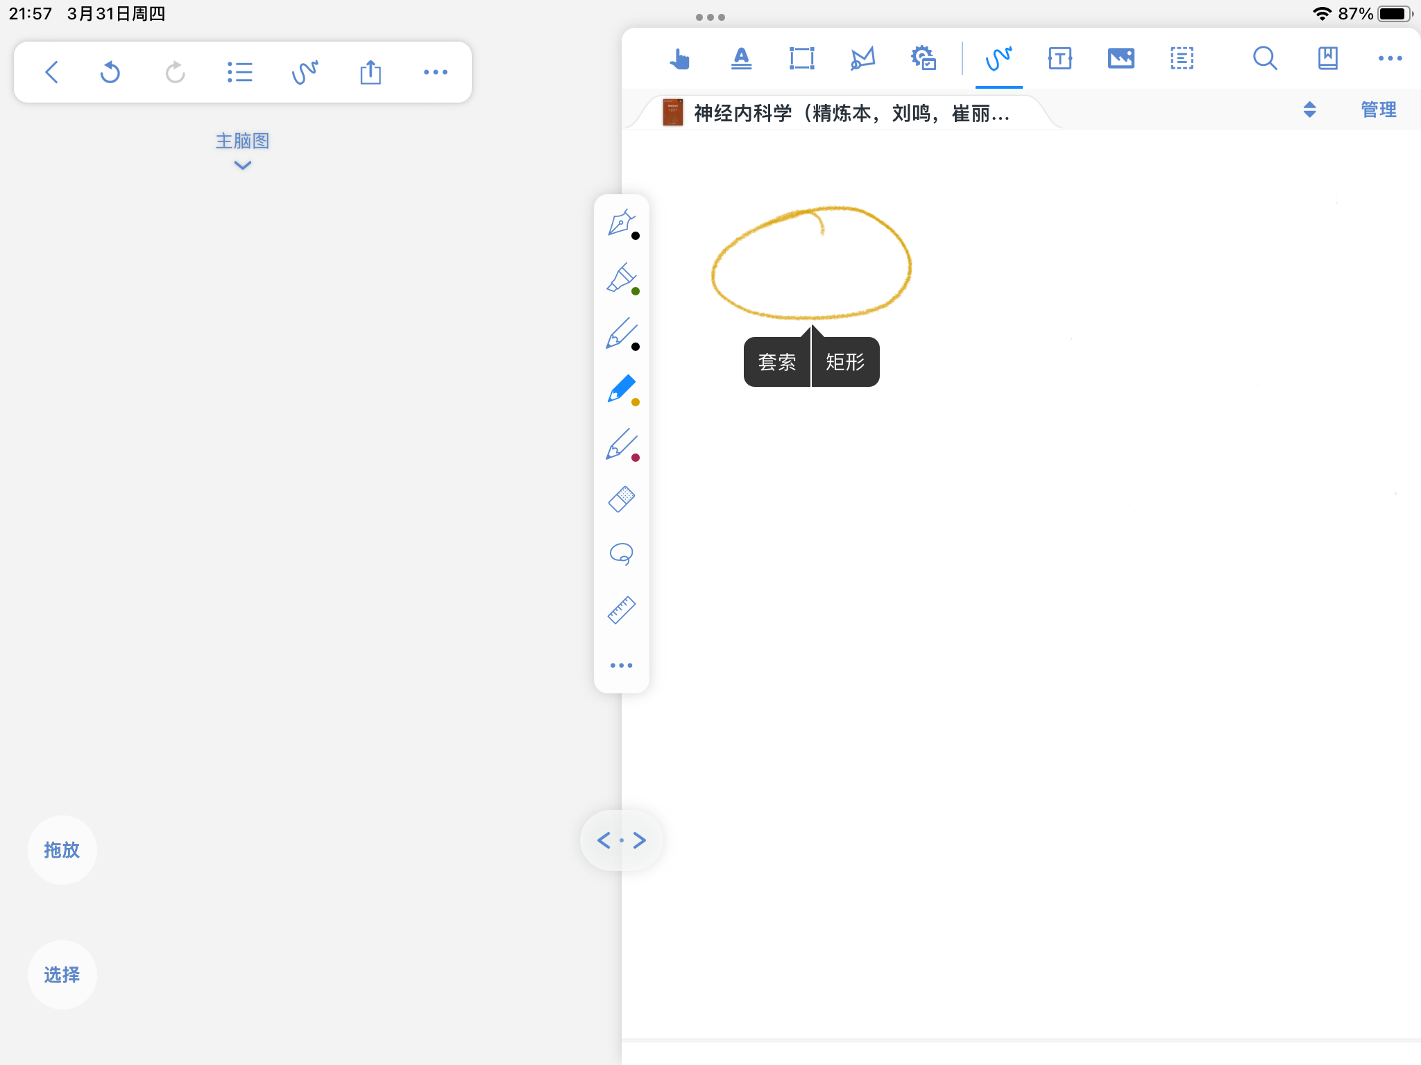
Task: Open the bookmarks panel icon
Action: coord(1327,58)
